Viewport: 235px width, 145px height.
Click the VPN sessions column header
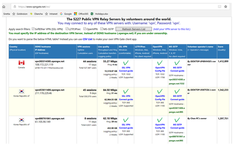tap(87, 51)
